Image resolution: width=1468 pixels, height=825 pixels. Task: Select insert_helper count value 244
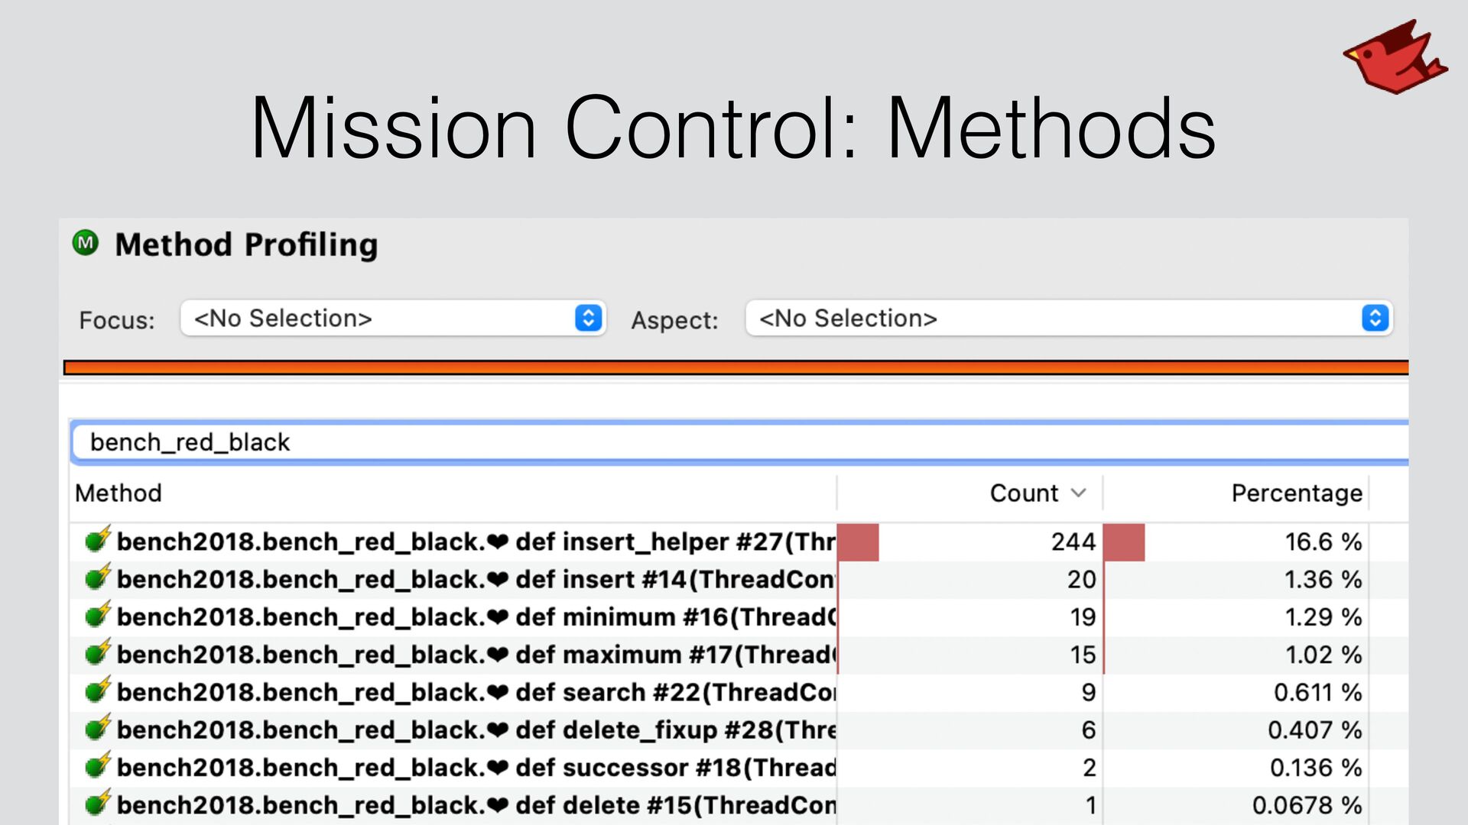click(x=1073, y=542)
